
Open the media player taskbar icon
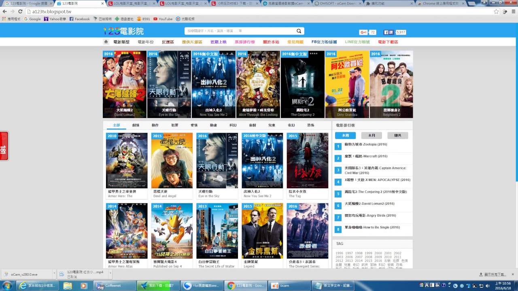84,285
